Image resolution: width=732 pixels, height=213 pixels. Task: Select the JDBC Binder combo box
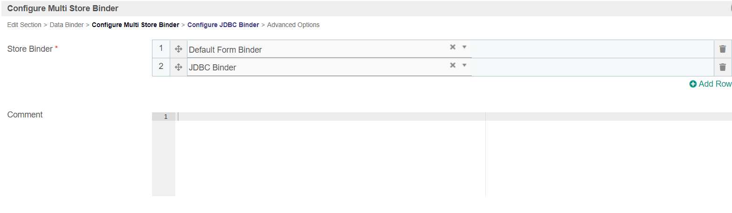click(x=317, y=68)
